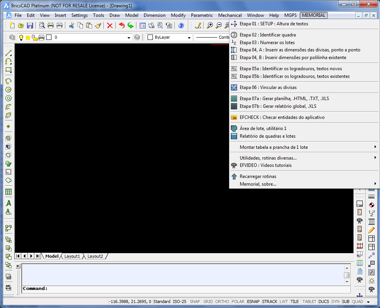Toggle ESNAP in the status bar

tap(253, 301)
